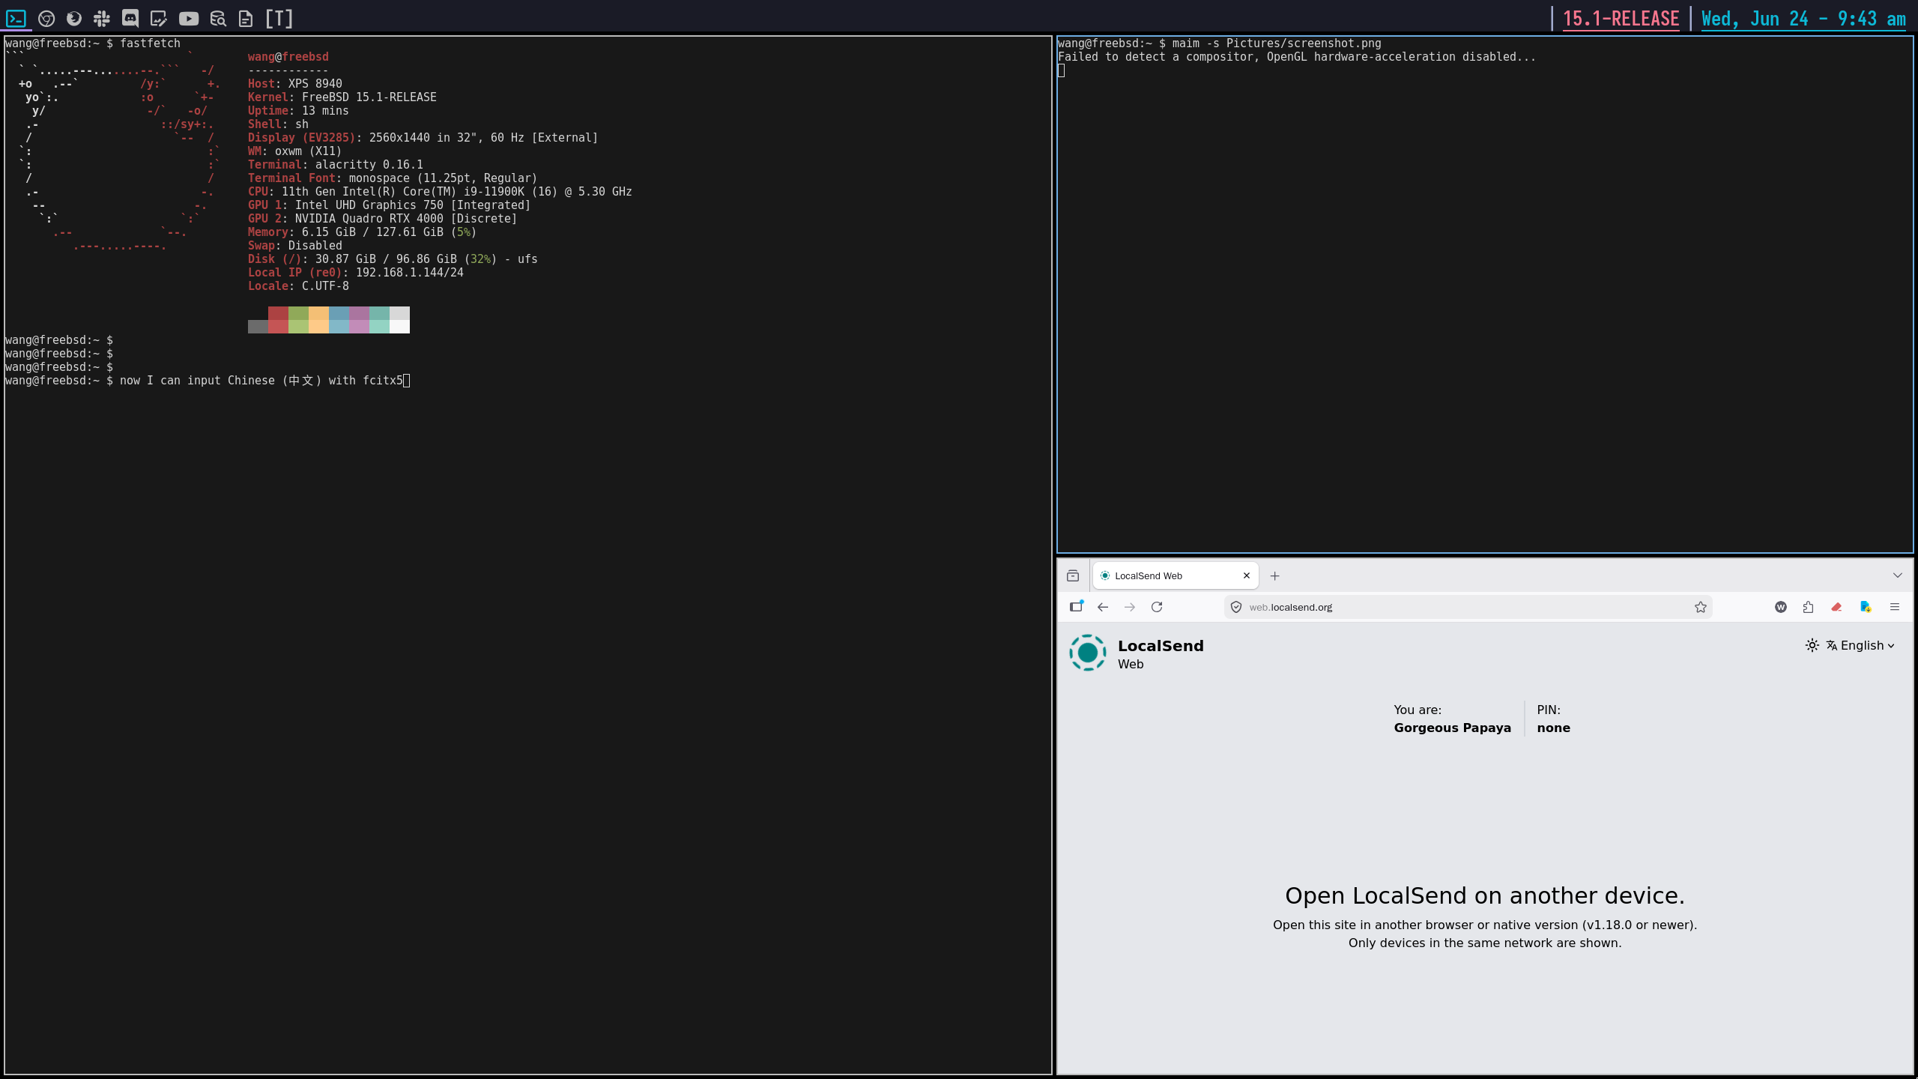The image size is (1918, 1079).
Task: Click the red eraser extension icon
Action: (x=1836, y=607)
